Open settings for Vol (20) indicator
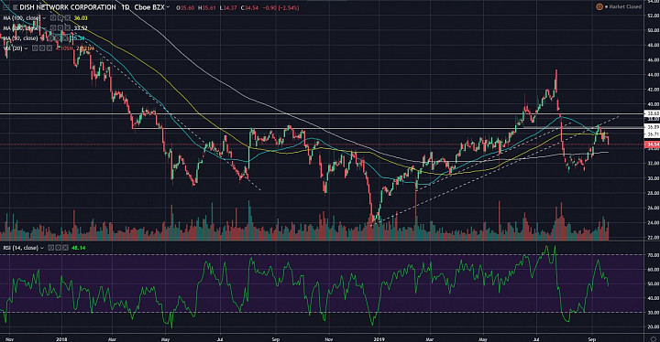This screenshot has height=342, width=660. [x=42, y=48]
